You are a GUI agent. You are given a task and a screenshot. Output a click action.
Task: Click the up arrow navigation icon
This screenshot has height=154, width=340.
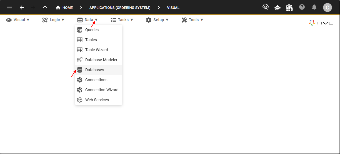click(x=45, y=8)
